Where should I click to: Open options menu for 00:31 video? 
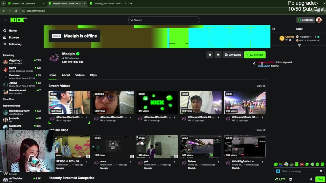218,117
